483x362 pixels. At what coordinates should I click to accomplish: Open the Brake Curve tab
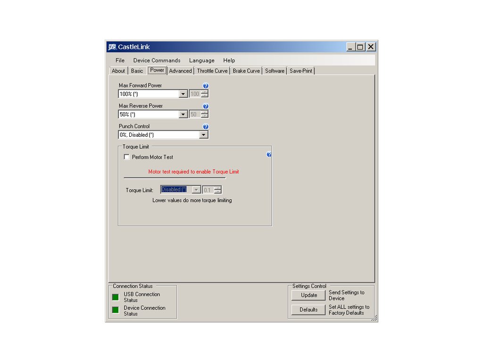246,71
